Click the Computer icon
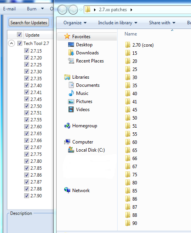The width and height of the screenshot is (191, 233). tap(67, 142)
